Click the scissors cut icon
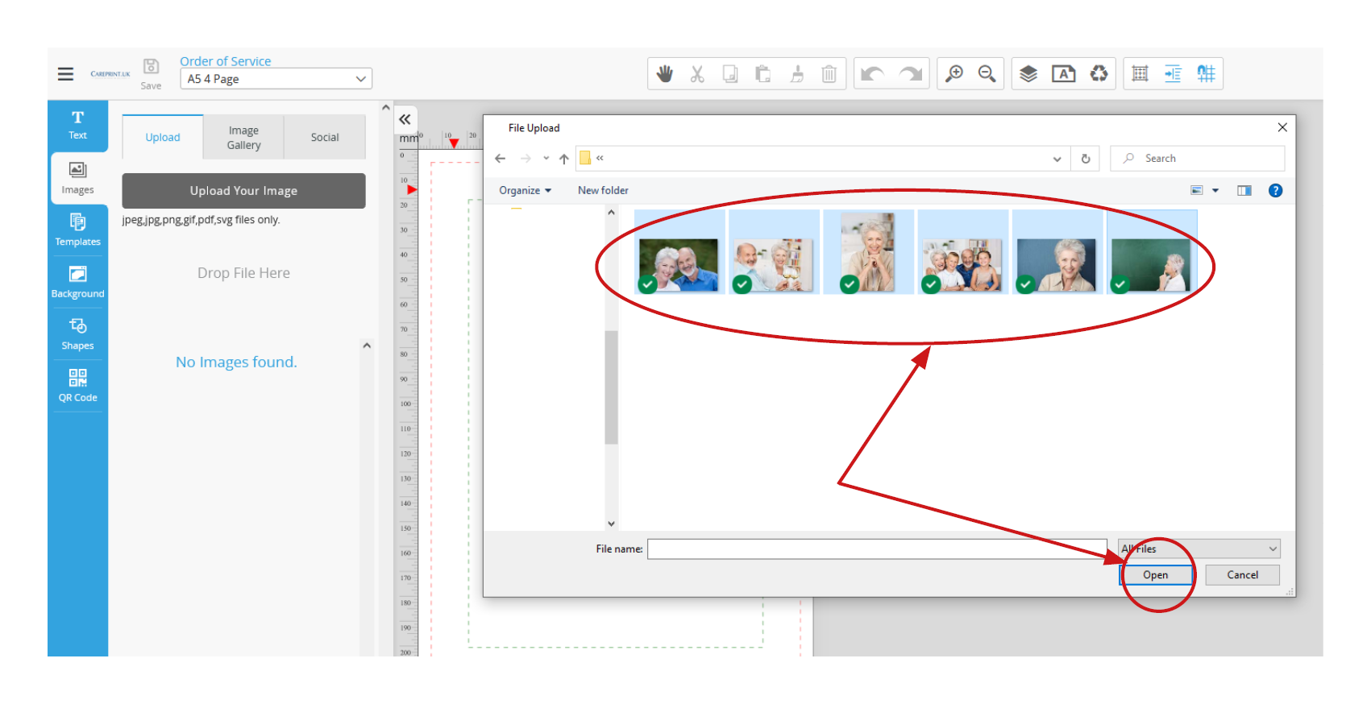The image size is (1371, 704). 697,74
